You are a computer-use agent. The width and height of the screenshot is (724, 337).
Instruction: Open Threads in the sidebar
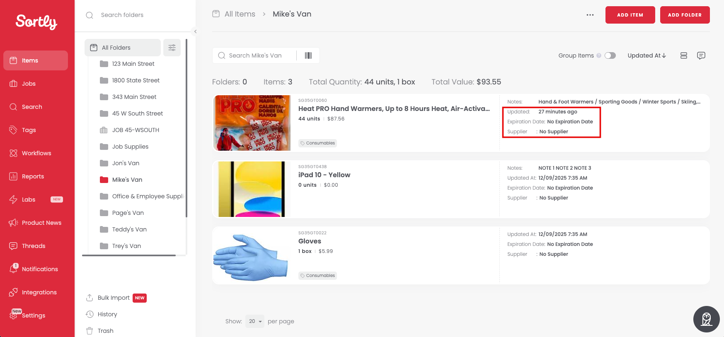click(36, 246)
